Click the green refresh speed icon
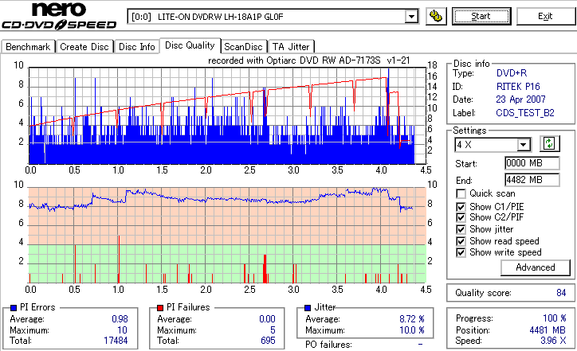The image size is (577, 351). (549, 143)
